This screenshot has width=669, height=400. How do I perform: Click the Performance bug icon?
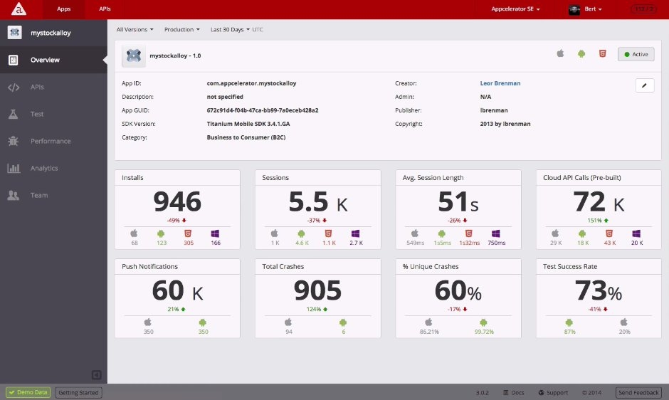pyautogui.click(x=14, y=141)
